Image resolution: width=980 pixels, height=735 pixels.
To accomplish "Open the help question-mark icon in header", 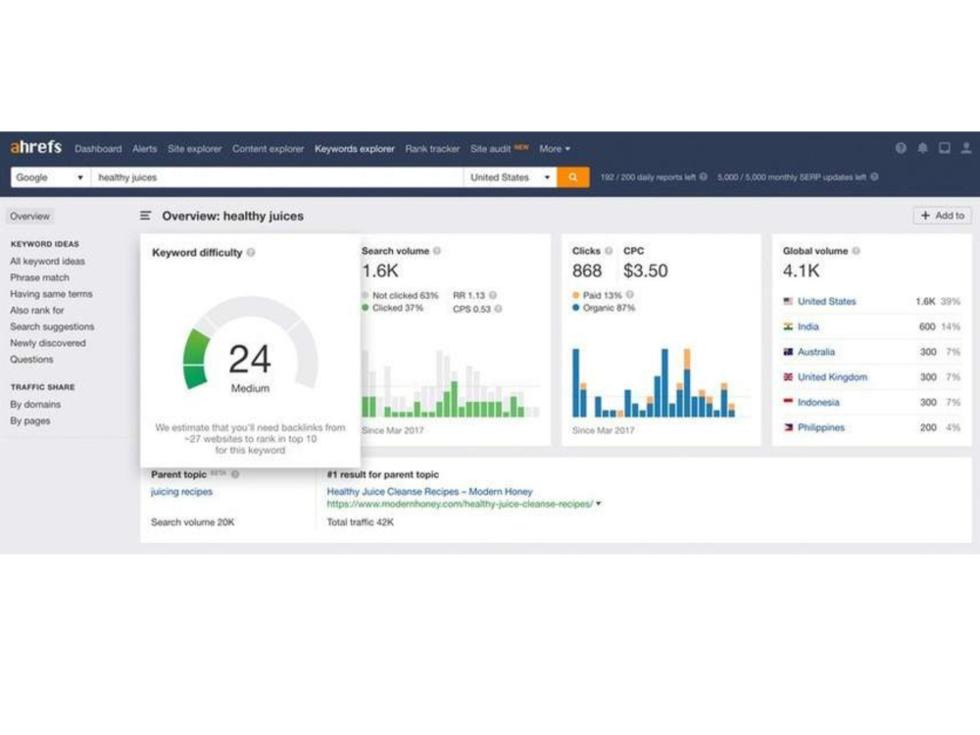I will point(901,148).
